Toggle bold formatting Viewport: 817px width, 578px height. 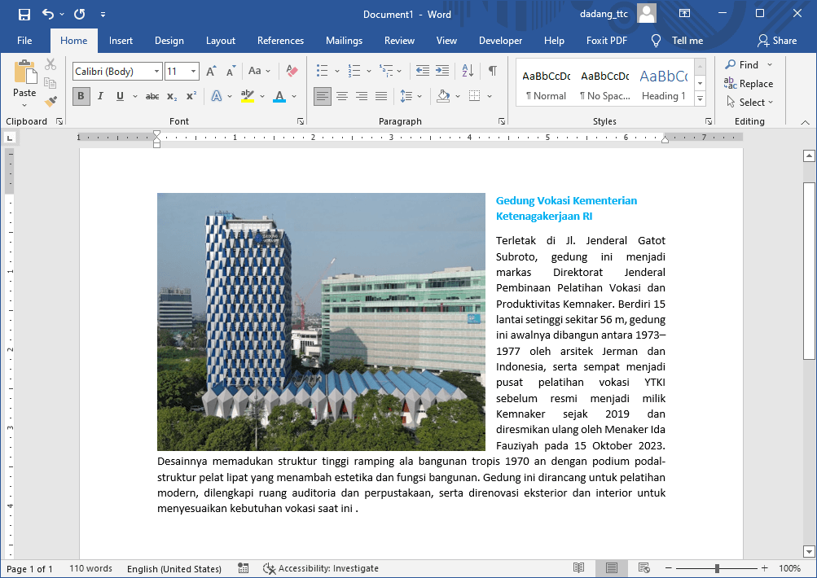click(x=80, y=96)
